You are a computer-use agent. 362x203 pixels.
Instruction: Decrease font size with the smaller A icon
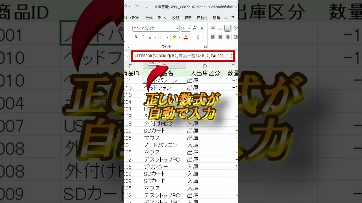tap(202, 28)
